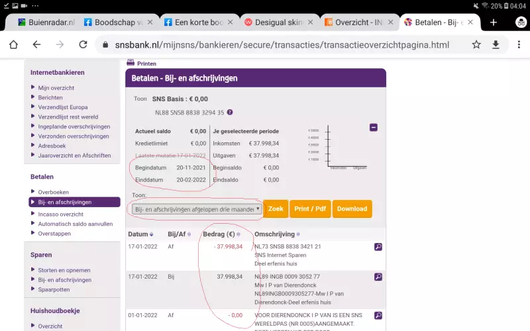The image size is (530, 331).
Task: Reload the page with the refresh icon
Action: tap(83, 44)
